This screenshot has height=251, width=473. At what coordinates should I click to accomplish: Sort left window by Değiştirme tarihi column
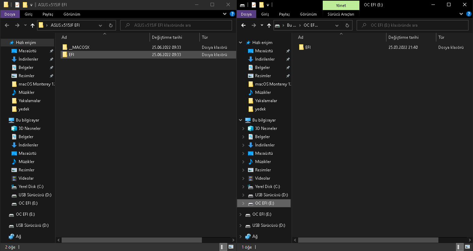click(x=175, y=37)
